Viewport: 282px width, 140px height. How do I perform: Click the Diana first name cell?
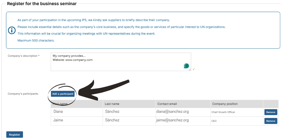pos(77,112)
